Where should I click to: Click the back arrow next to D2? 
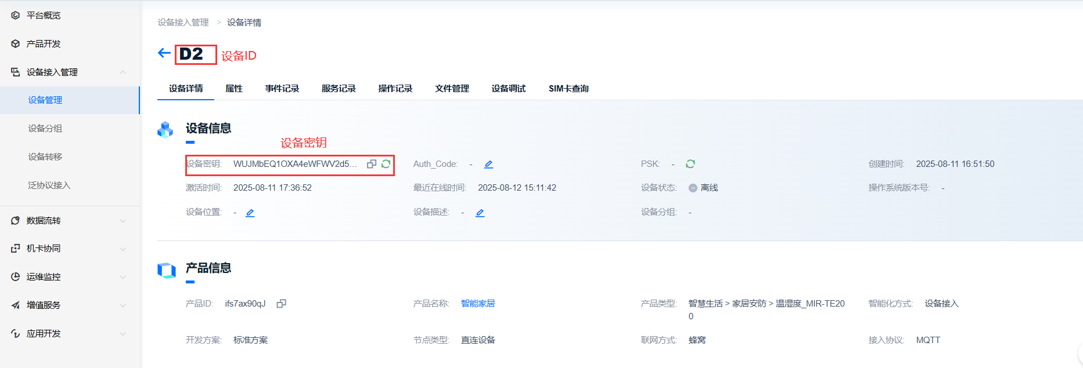click(164, 53)
